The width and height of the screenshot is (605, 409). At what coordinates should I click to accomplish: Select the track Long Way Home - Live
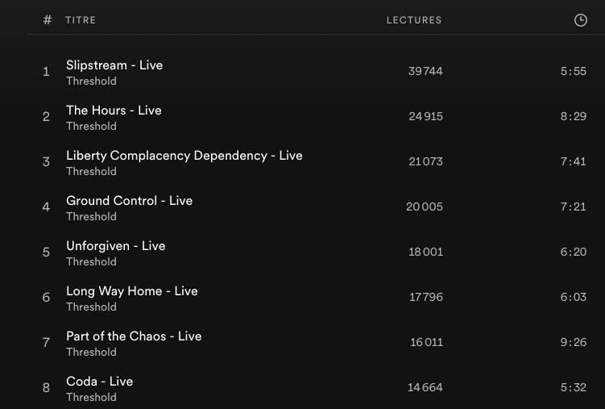131,291
